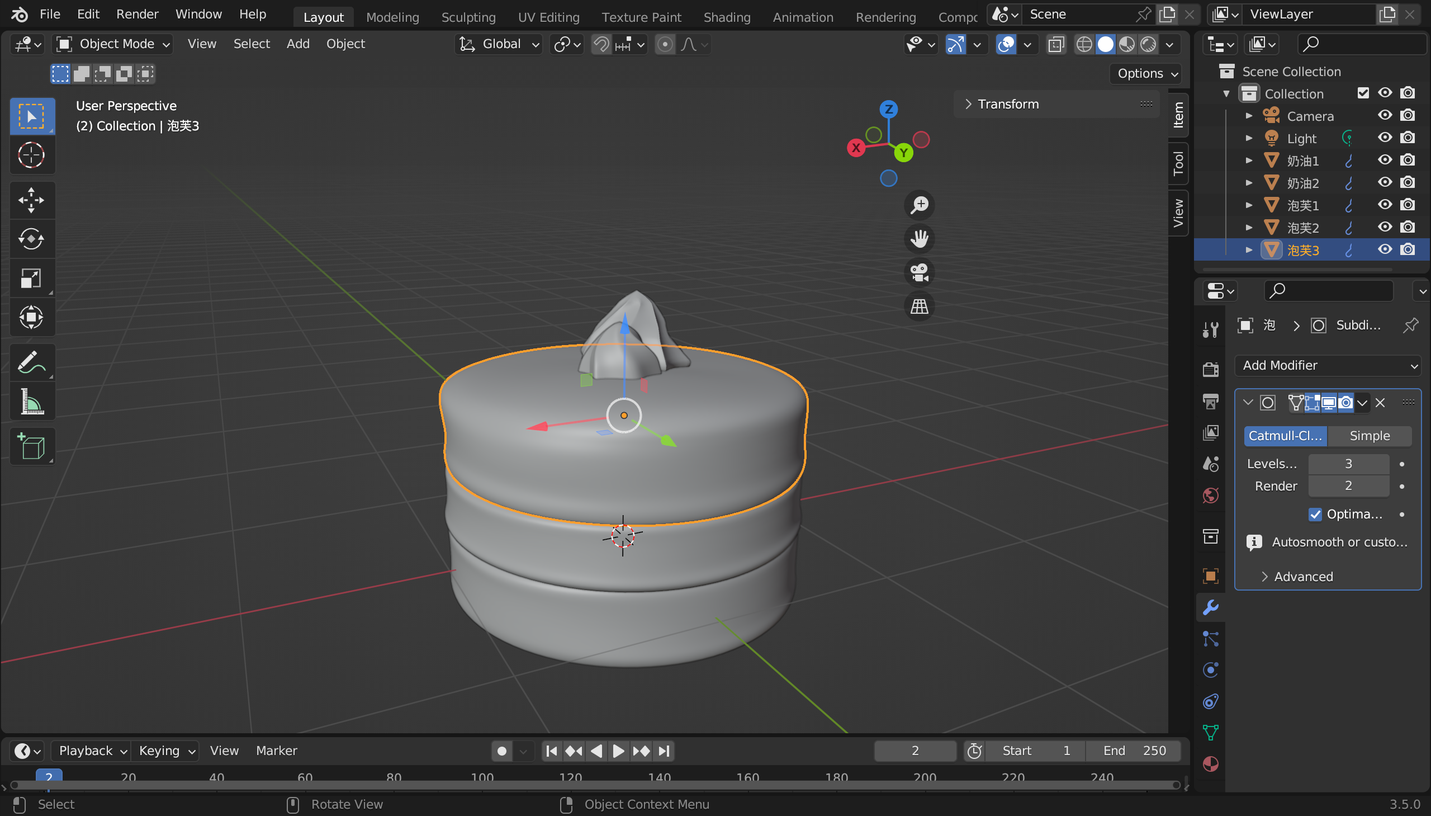Switch to Modeling workspace tab

pyautogui.click(x=392, y=17)
